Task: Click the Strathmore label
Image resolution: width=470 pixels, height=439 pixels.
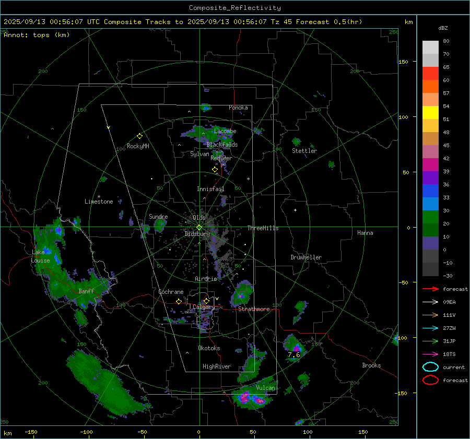Action: pyautogui.click(x=254, y=309)
